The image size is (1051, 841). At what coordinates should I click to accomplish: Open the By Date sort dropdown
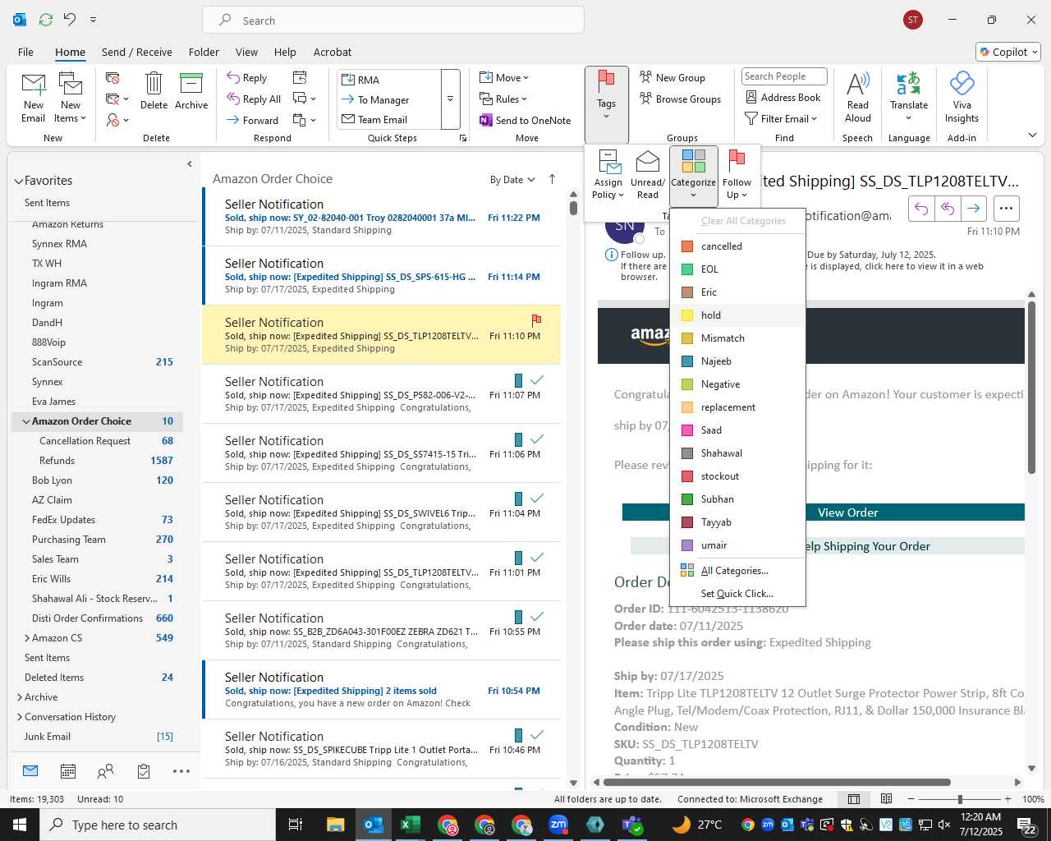coord(512,180)
